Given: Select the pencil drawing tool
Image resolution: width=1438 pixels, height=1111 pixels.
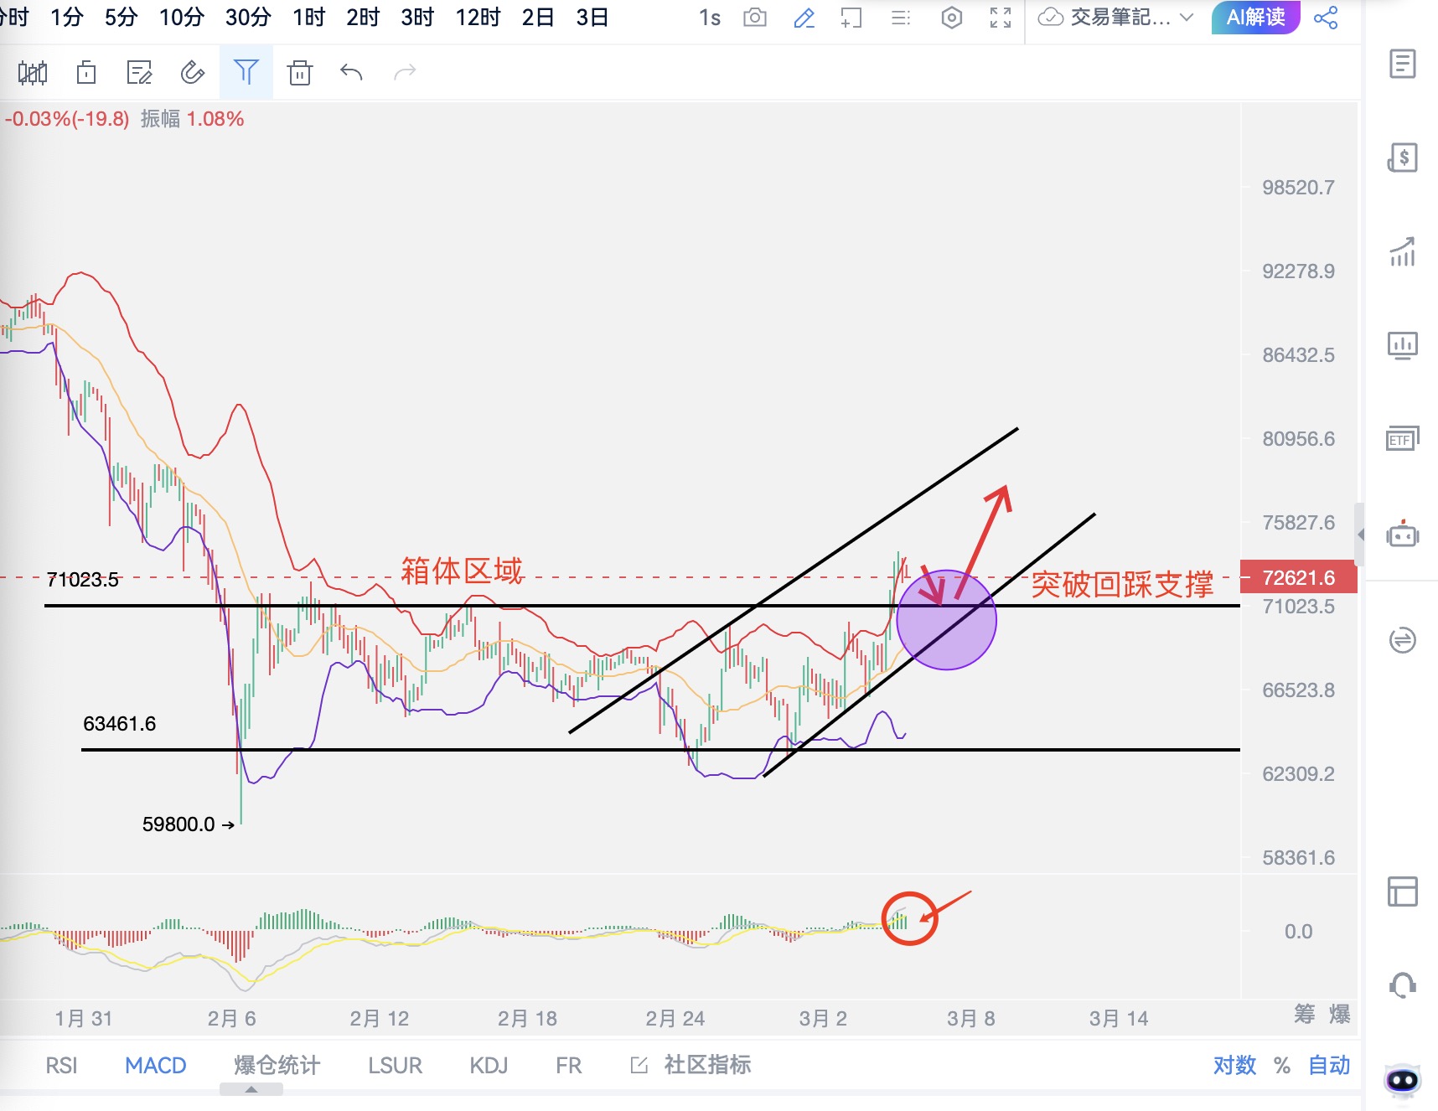Looking at the screenshot, I should click(804, 18).
